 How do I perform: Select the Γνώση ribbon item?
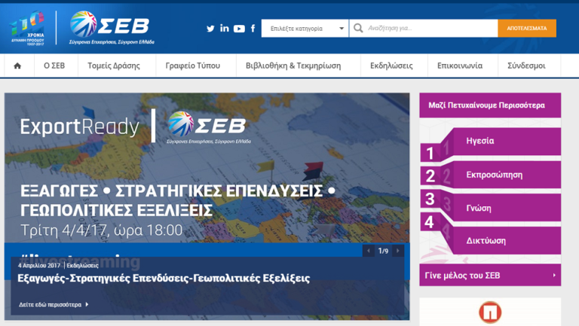[x=507, y=208]
